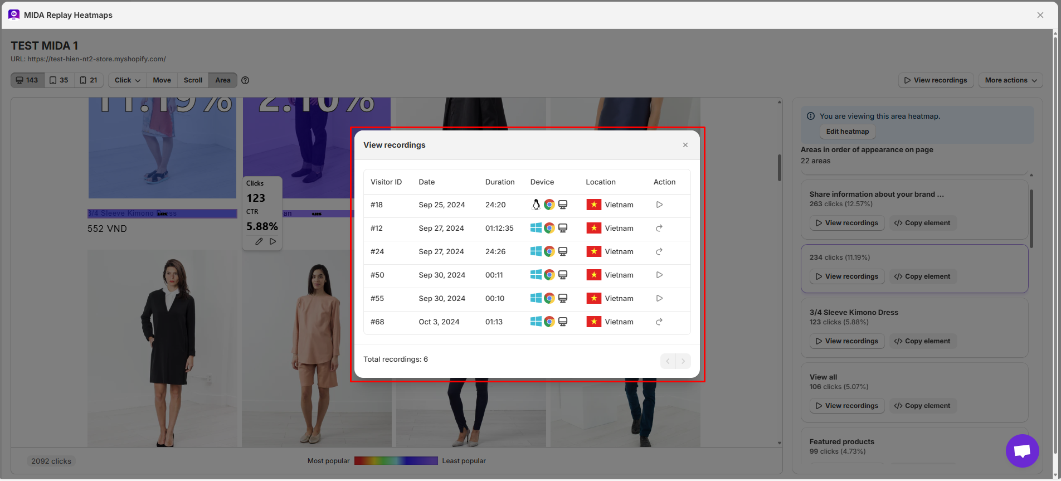Switch to tablet device filter 35

(59, 80)
